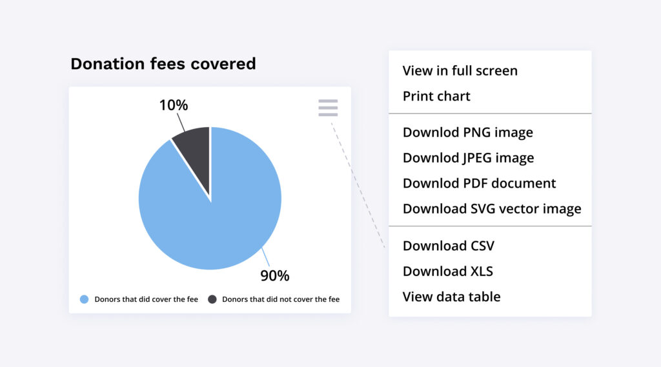Click 'Donors that did cover the fee' legend label

point(146,299)
